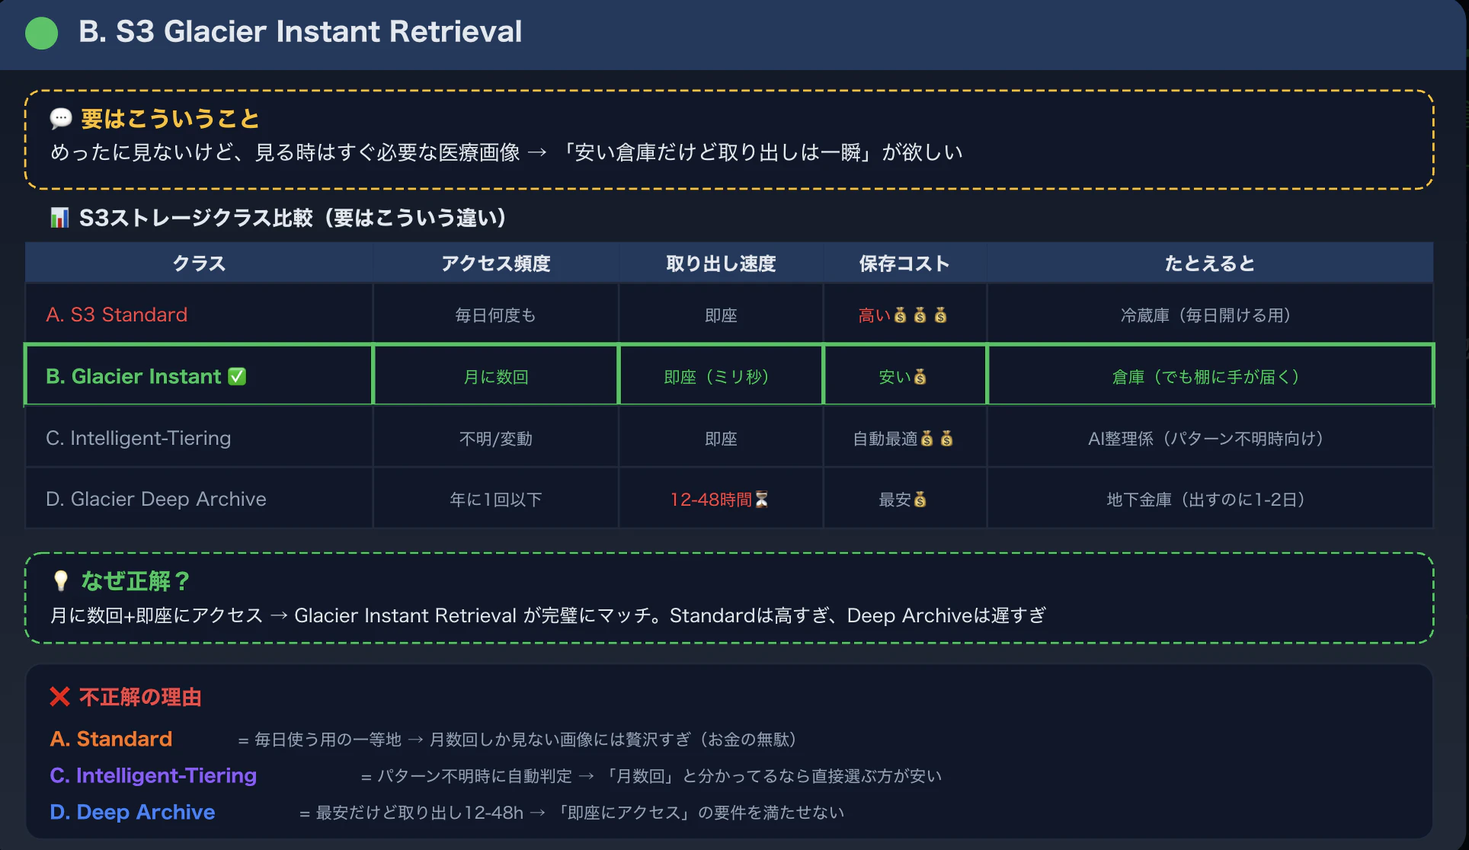
Task: Click the 不明/変動 cell
Action: click(496, 438)
